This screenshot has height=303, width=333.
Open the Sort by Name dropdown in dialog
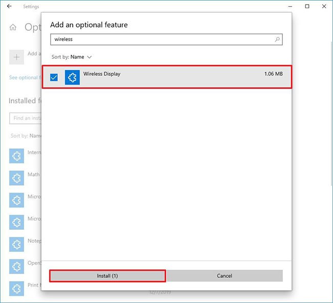[72, 57]
